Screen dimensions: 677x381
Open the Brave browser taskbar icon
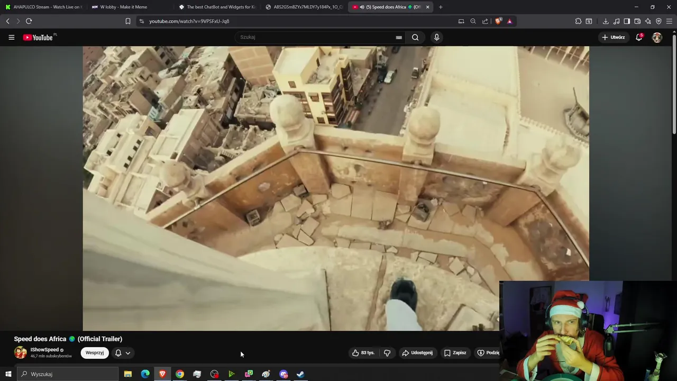click(162, 374)
